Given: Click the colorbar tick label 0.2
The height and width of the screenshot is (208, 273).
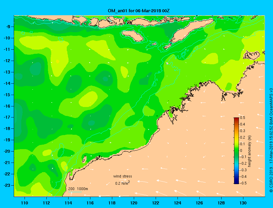Looking at the screenshot, I should 242,137.
